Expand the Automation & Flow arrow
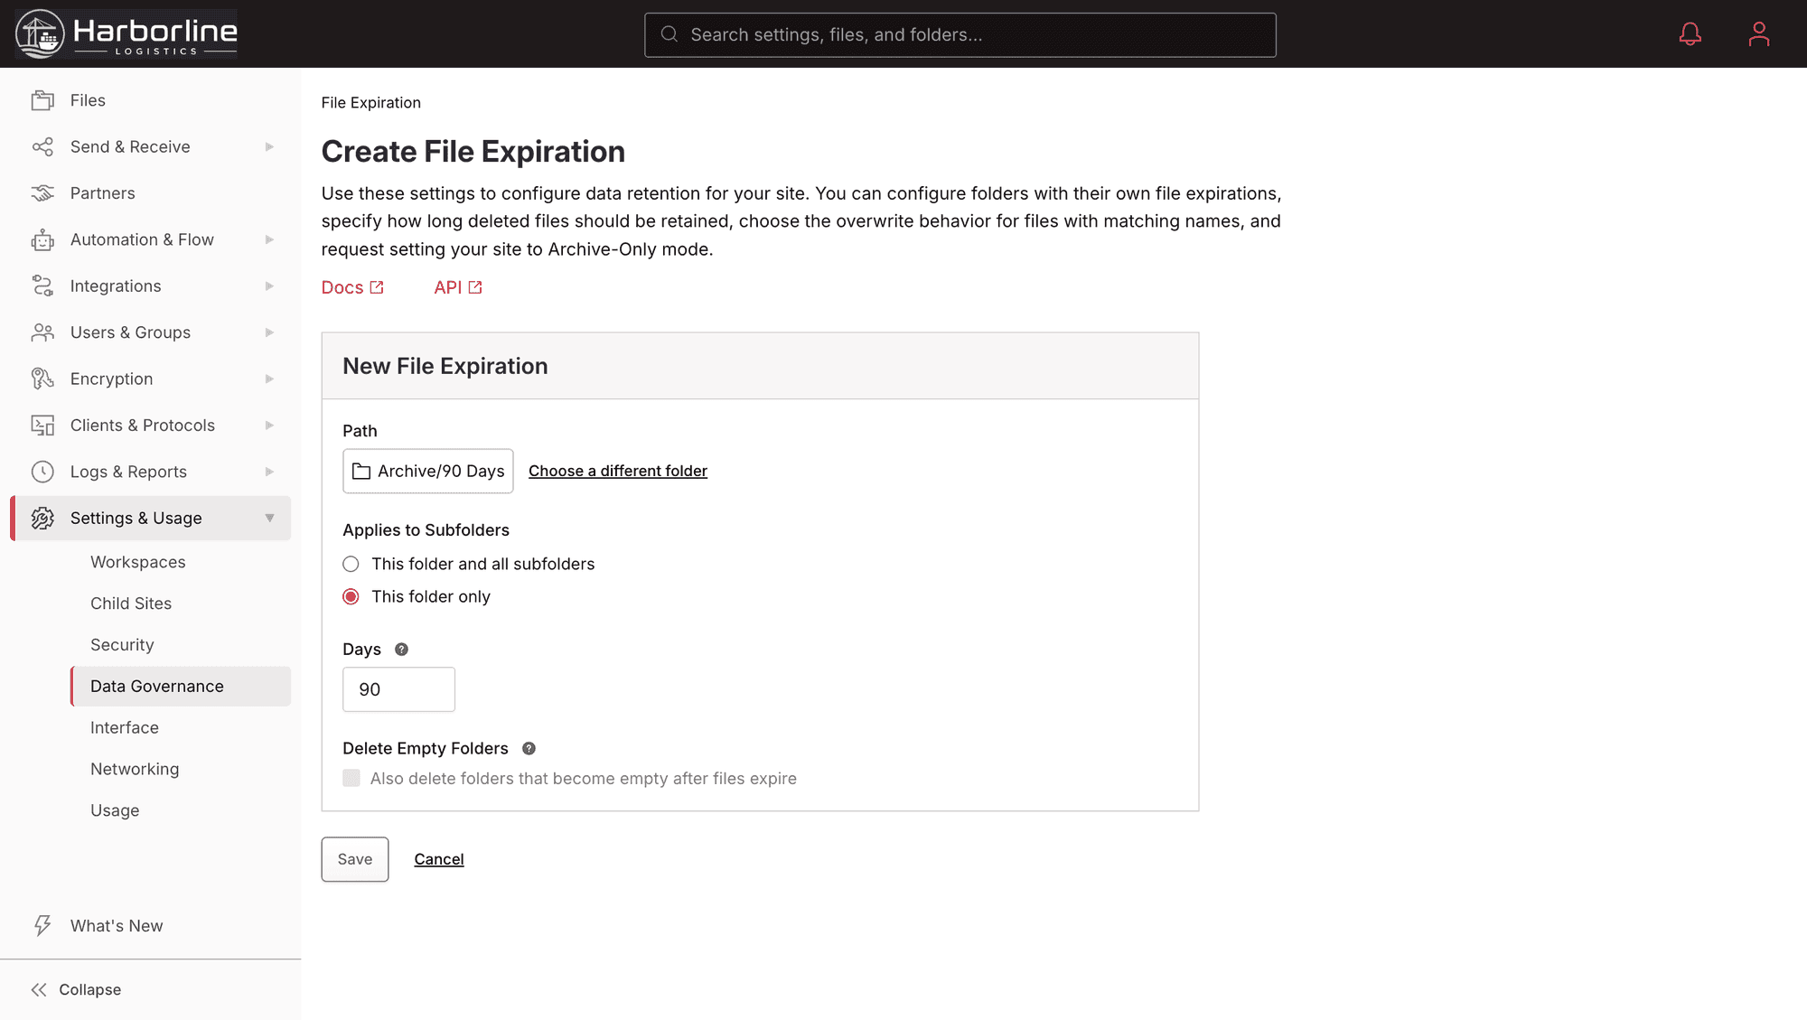This screenshot has width=1807, height=1020. point(269,239)
